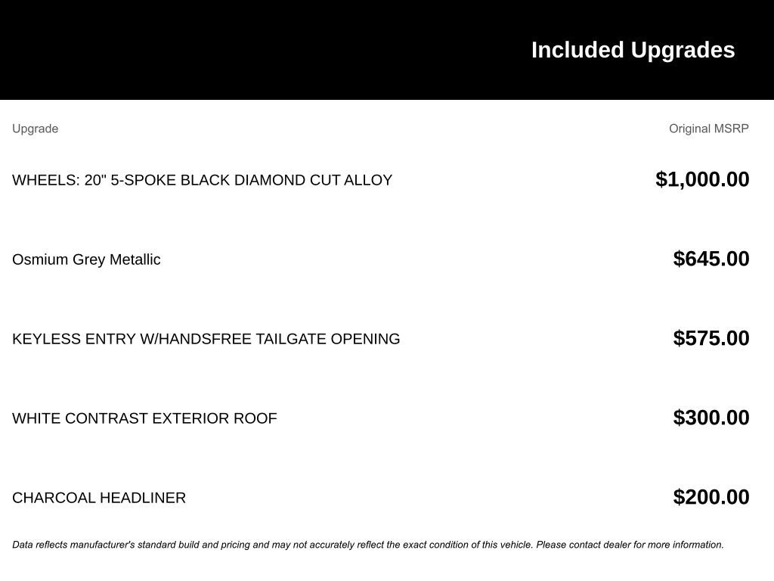Image resolution: width=774 pixels, height=581 pixels.
Task: Select the Keyless Entry w/Handsfree Tailgate upgrade
Action: coord(206,339)
